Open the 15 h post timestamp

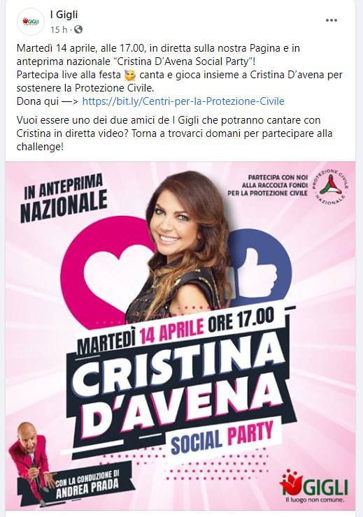pyautogui.click(x=59, y=29)
